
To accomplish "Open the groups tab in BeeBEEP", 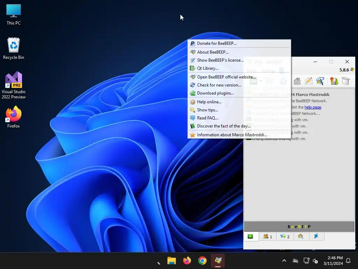I will 301,236.
